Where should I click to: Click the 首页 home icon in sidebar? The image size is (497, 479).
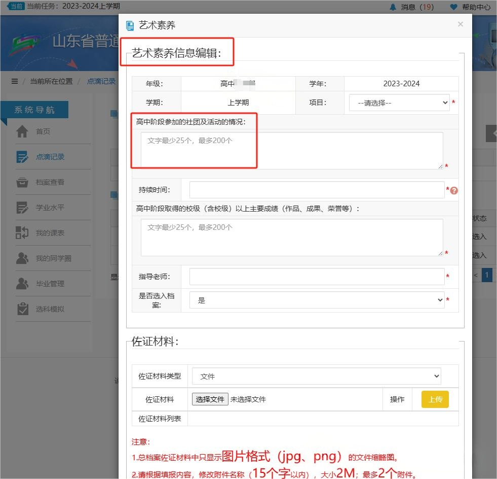pos(22,131)
